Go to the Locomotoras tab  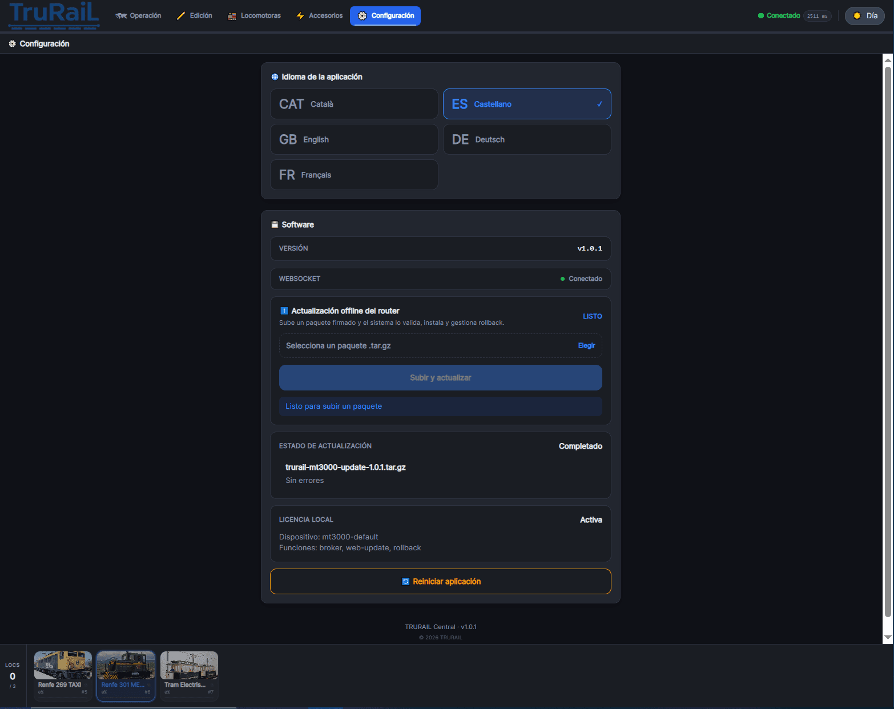coord(254,16)
